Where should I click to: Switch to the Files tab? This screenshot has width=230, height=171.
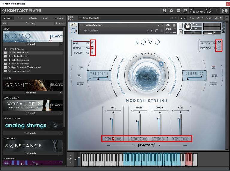point(20,18)
